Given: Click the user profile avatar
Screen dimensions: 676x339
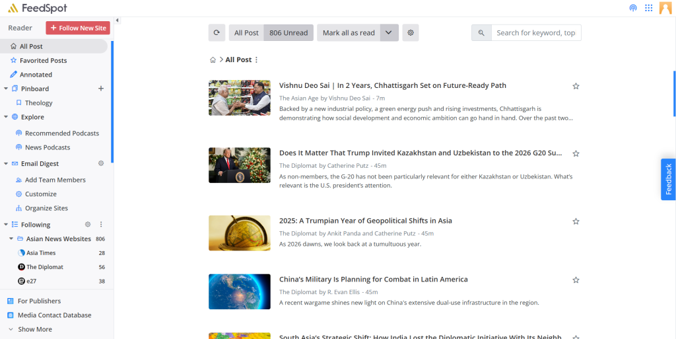Looking at the screenshot, I should (665, 9).
